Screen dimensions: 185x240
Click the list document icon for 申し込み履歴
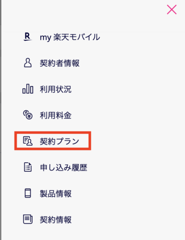(28, 167)
